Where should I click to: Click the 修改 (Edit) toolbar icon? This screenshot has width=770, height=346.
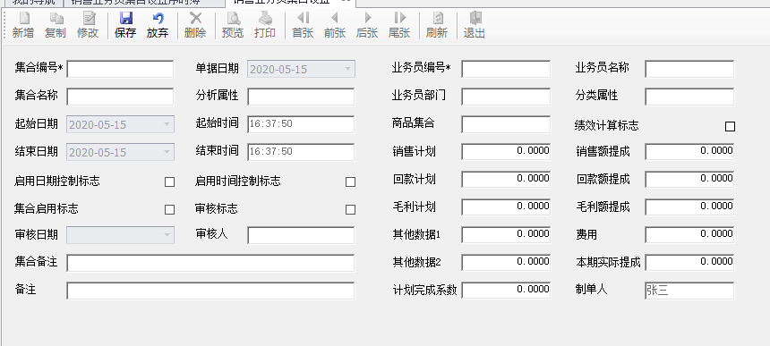[88, 26]
